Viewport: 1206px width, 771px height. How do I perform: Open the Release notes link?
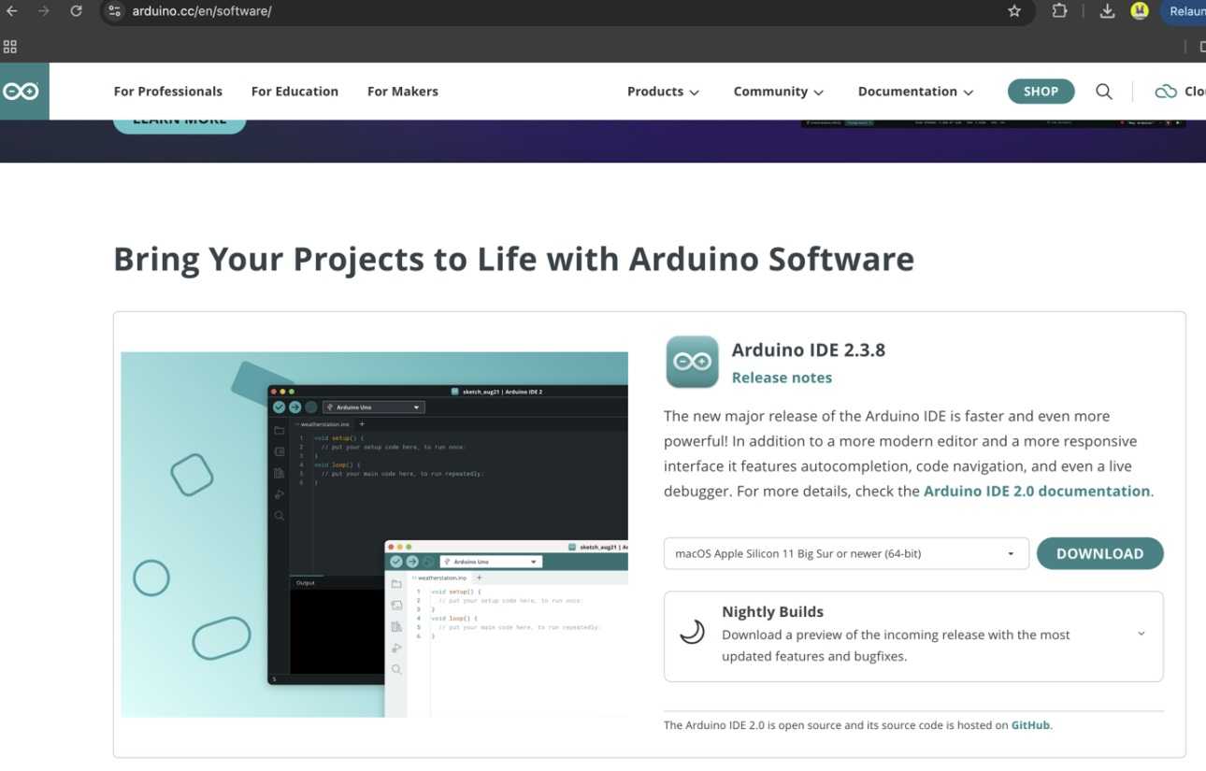pyautogui.click(x=782, y=378)
